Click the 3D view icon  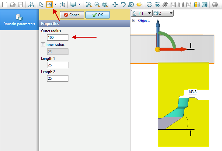(205, 5)
